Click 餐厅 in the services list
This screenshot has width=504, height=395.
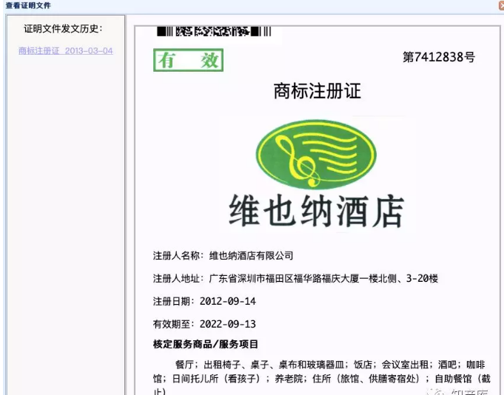click(184, 364)
